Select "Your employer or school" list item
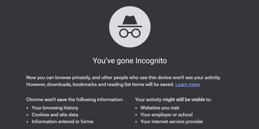This screenshot has height=129, width=259. coord(166,115)
